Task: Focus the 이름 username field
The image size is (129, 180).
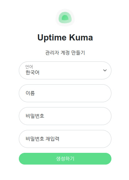Action: coord(65,93)
